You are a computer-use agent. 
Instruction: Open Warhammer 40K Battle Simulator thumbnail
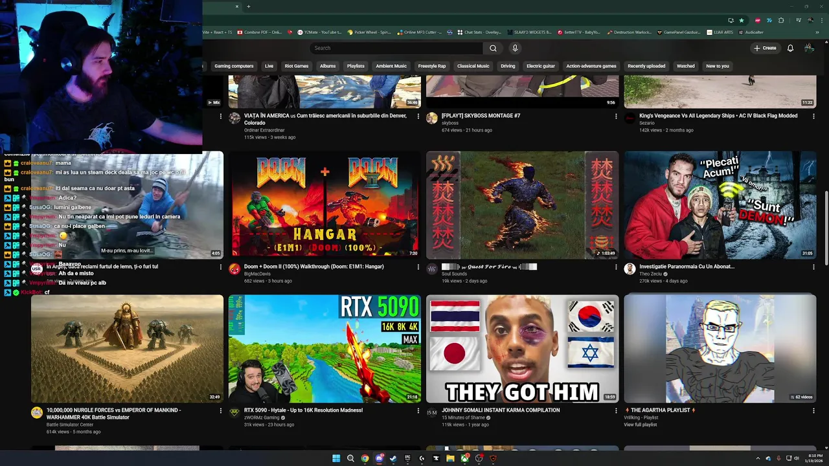pos(127,348)
